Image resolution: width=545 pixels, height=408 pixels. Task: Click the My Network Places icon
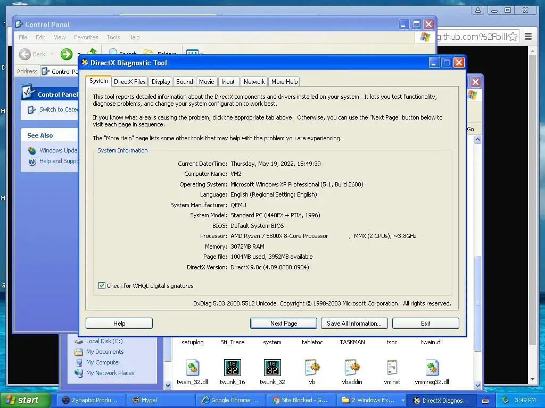(79, 373)
